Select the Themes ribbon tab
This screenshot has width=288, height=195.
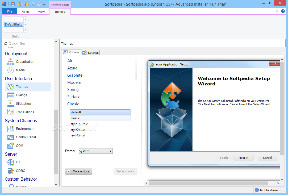tap(60, 12)
